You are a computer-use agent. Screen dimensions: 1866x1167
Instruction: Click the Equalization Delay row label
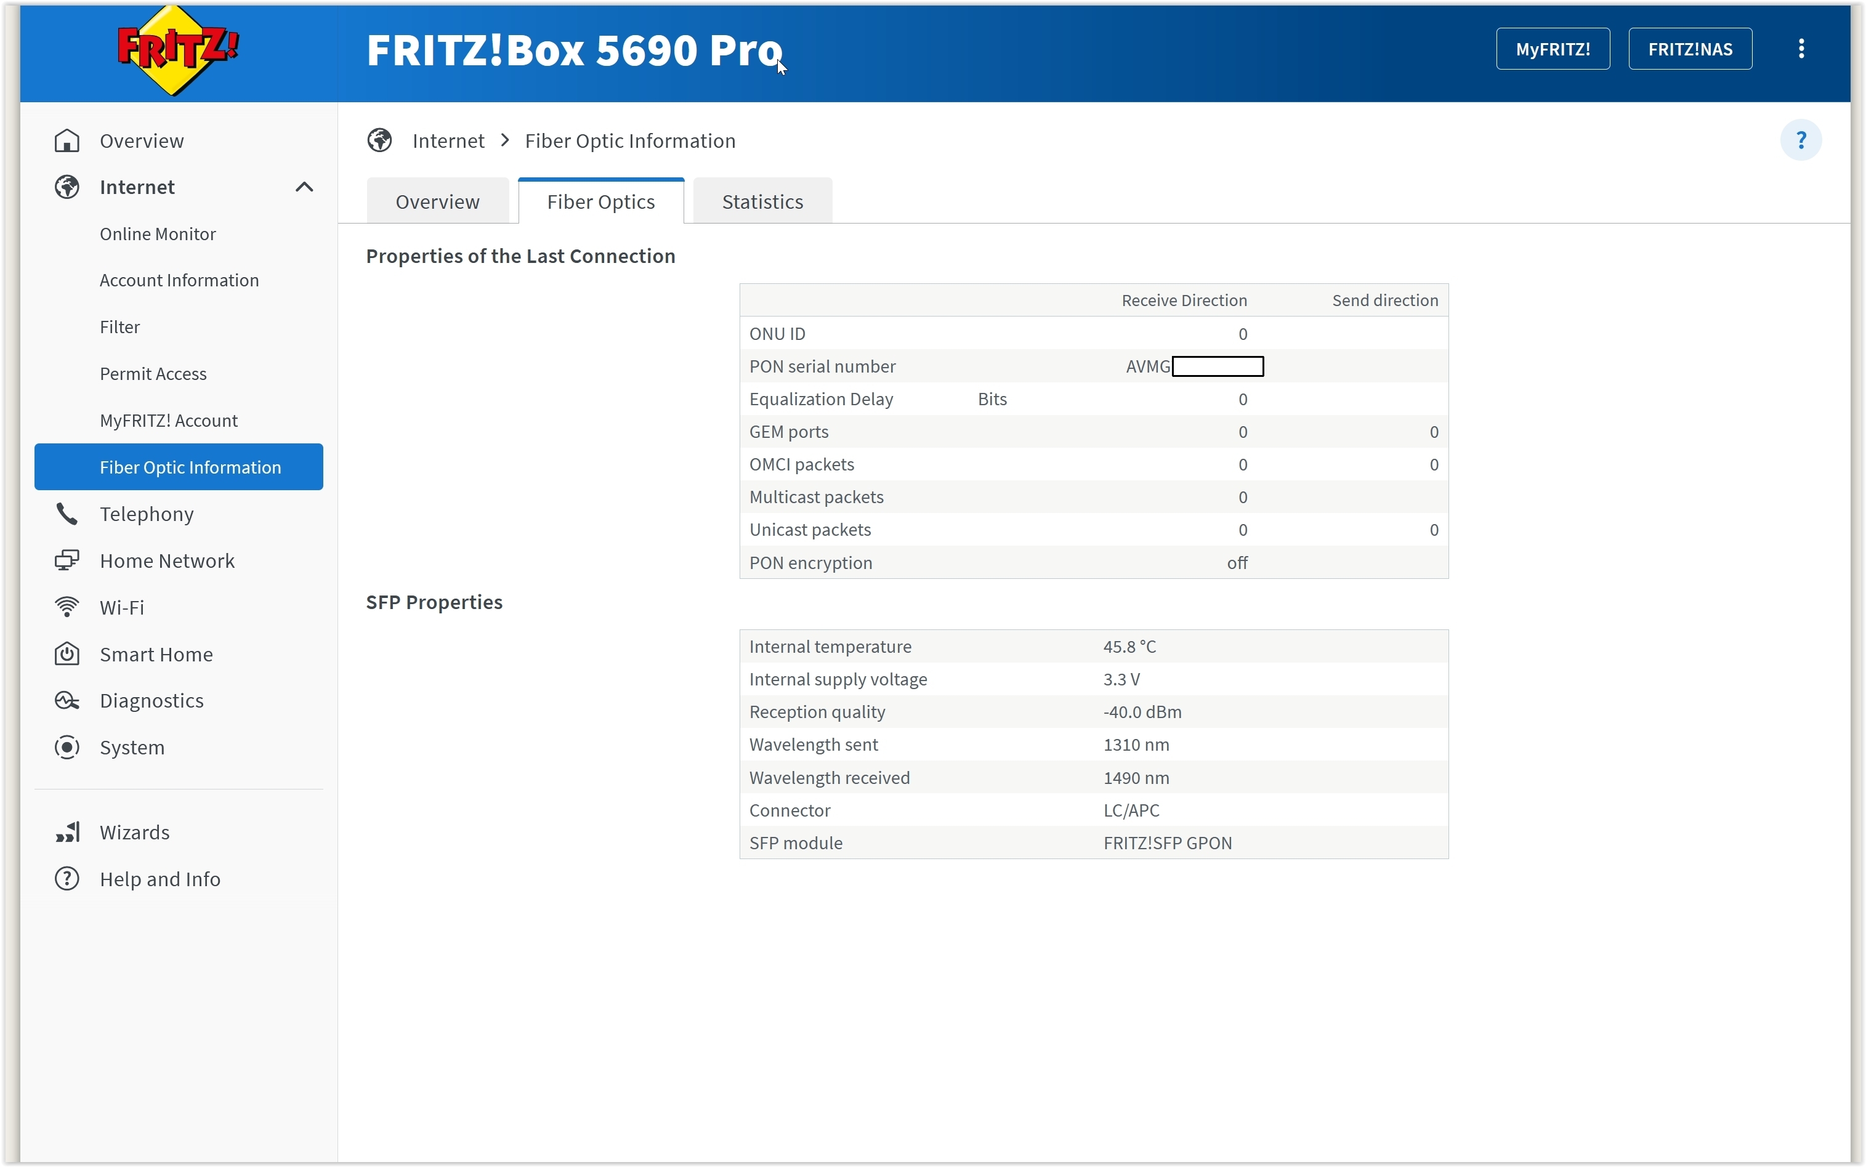point(821,399)
